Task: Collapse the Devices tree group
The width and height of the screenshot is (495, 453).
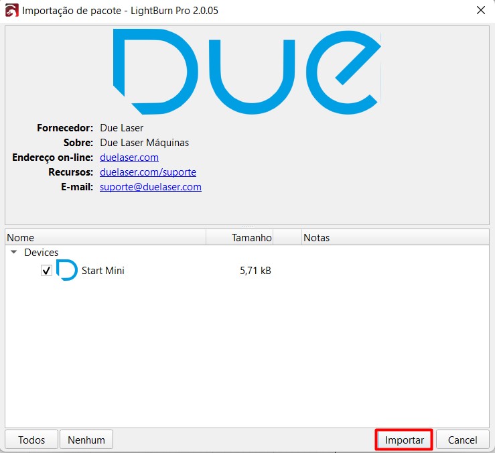Action: pyautogui.click(x=13, y=252)
